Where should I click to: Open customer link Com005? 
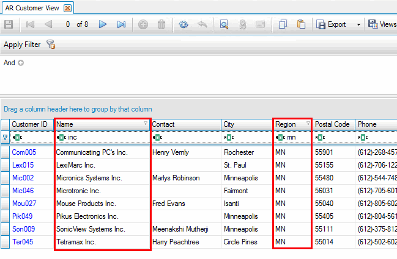pos(24,152)
